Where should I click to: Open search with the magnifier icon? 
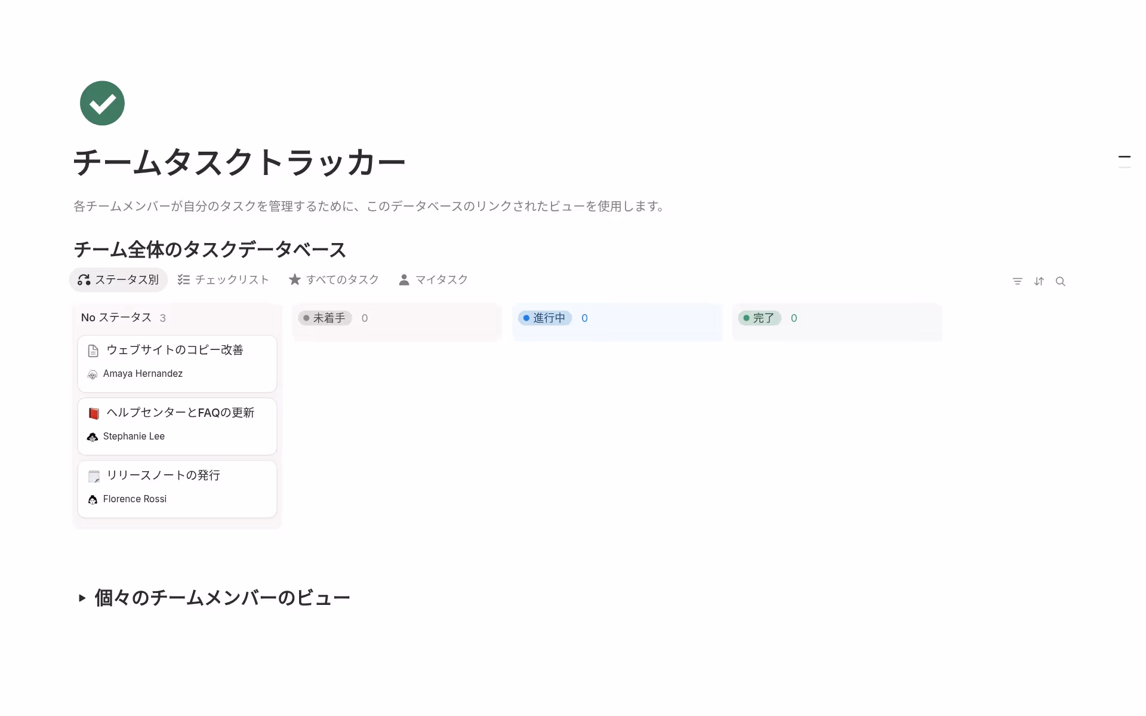pyautogui.click(x=1061, y=281)
